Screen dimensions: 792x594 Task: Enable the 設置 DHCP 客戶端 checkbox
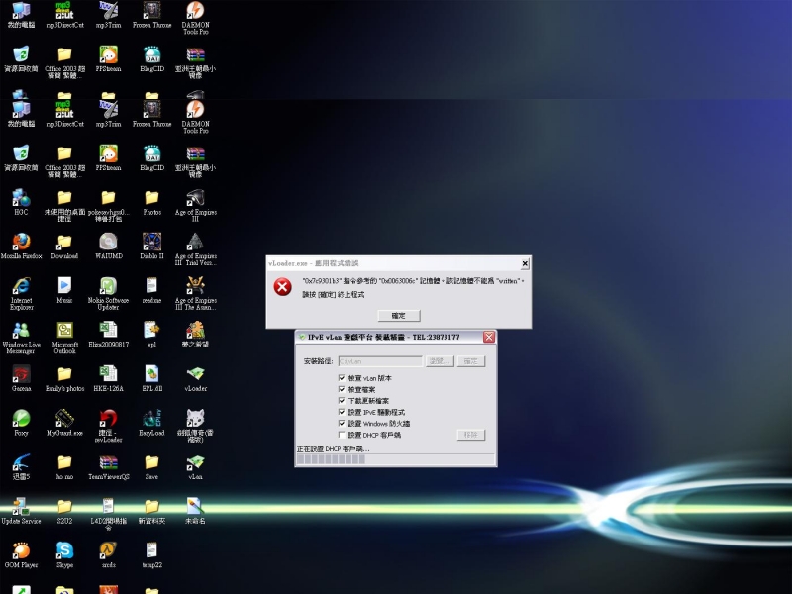tap(342, 435)
